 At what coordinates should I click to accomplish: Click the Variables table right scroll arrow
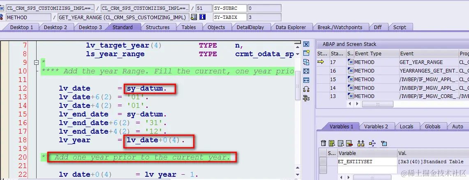(x=348, y=177)
